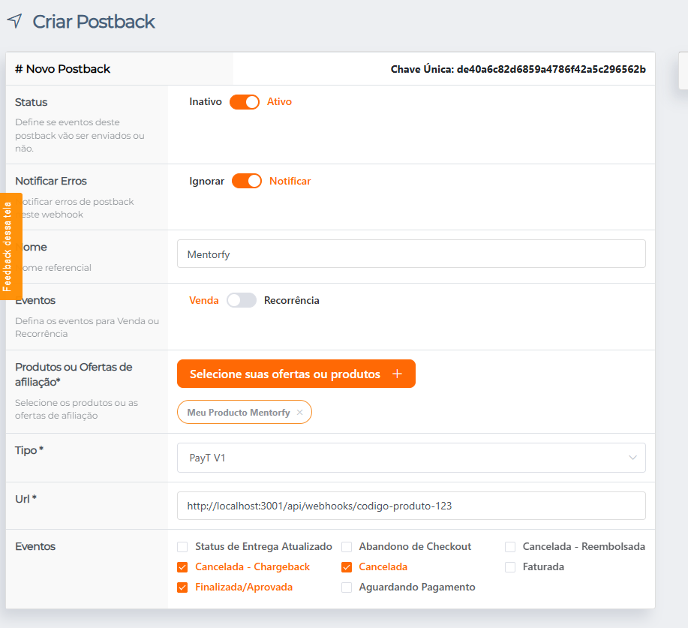Toggle the Notificar Erros switch
Image resolution: width=688 pixels, height=628 pixels.
click(x=247, y=181)
